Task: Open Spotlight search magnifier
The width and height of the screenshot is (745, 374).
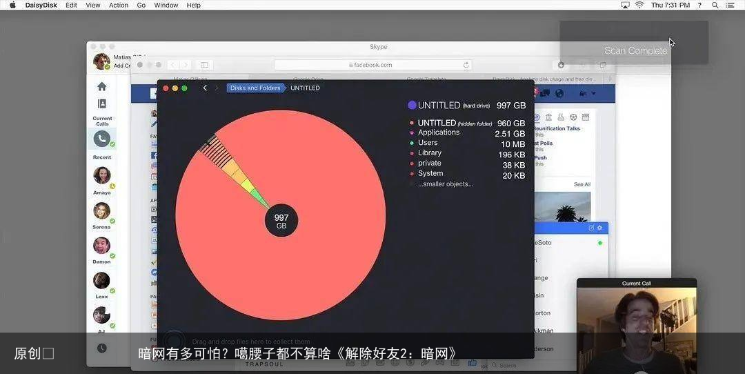Action: pos(715,6)
